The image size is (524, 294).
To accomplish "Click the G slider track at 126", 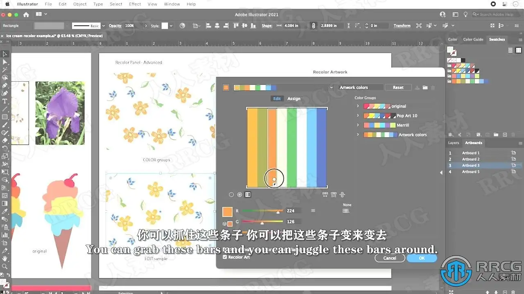I will tap(262, 221).
